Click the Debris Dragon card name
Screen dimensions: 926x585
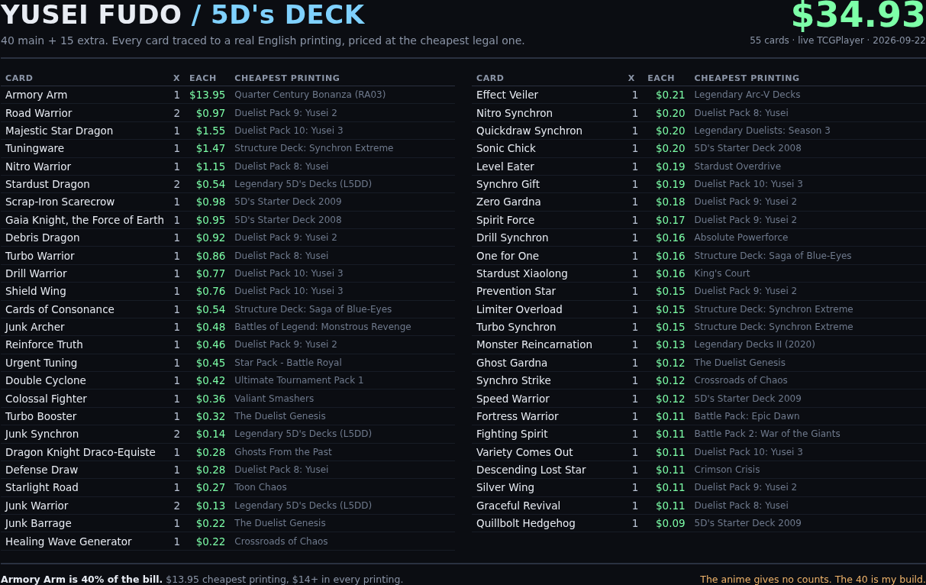[x=42, y=238]
